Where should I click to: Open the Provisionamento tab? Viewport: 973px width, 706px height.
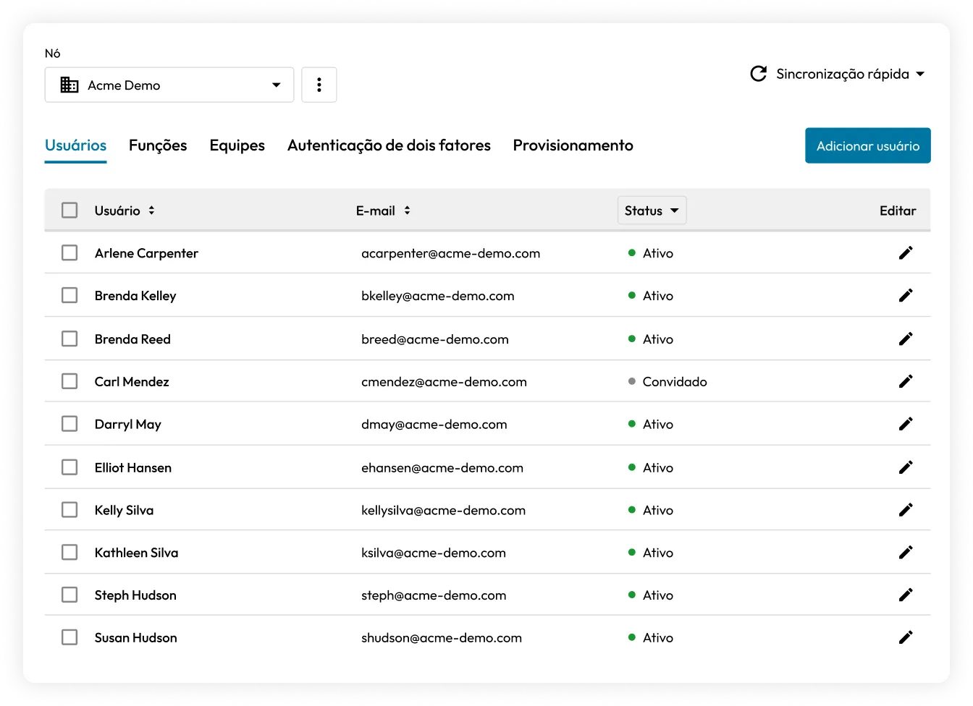click(573, 145)
